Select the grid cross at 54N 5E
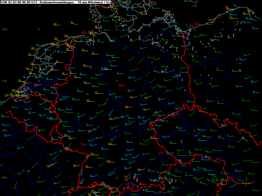Image resolution: width=262 pixels, height=196 pixels. 39,30
